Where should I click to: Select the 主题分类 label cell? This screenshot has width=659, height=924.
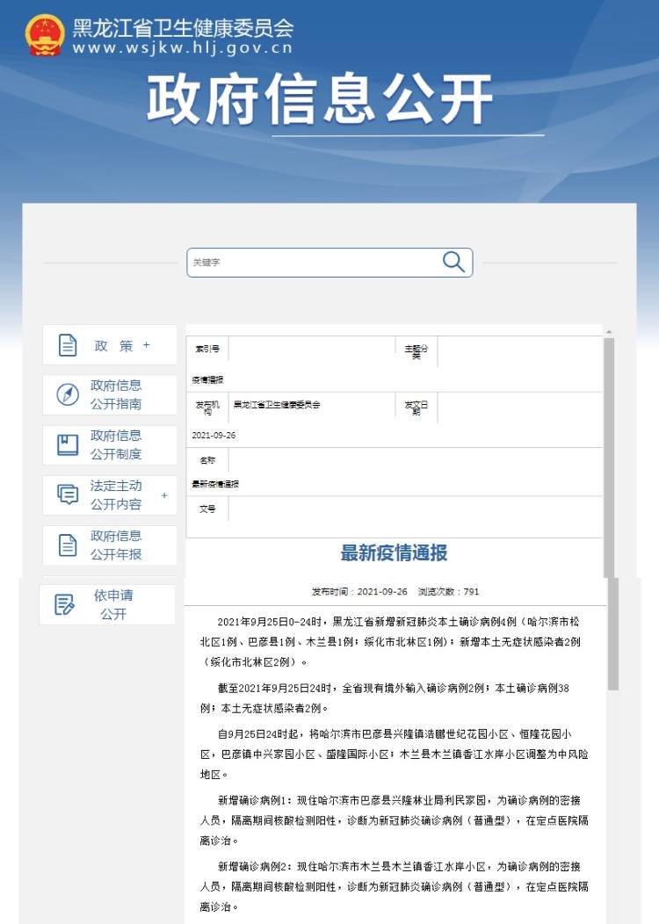(416, 352)
